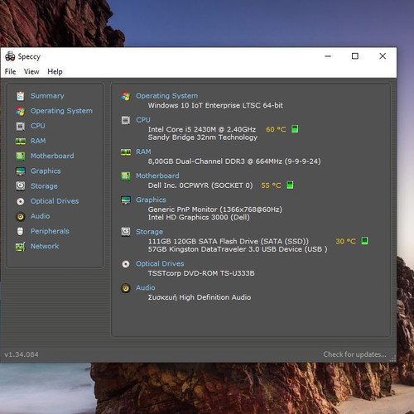
Task: Open the File menu
Action: coord(10,72)
